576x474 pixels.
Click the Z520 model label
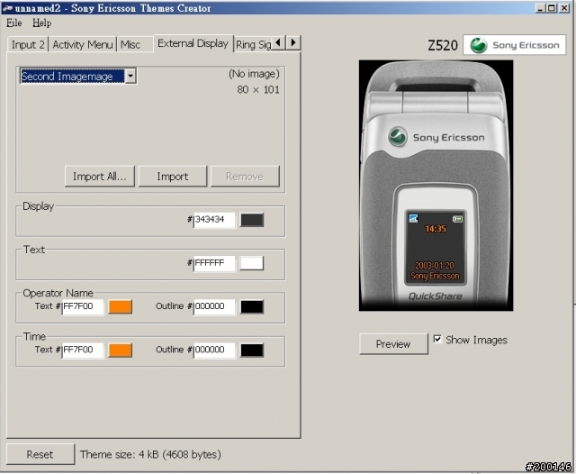tap(443, 45)
